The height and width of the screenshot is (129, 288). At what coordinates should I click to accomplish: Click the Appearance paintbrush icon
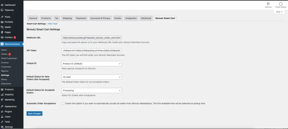(2, 106)
